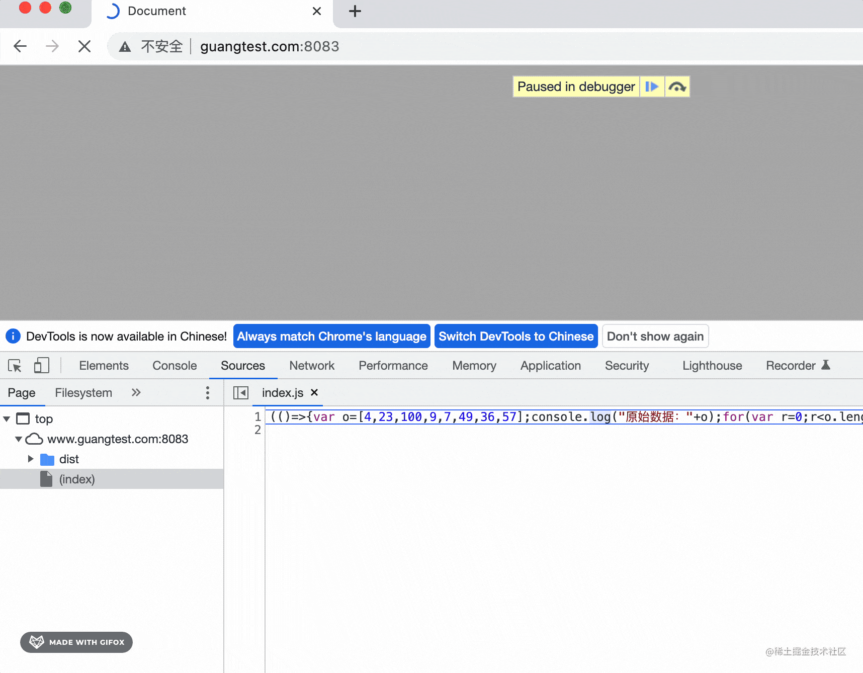The image size is (863, 673).
Task: Collapse the www.guangtest.com:8083 domain node
Action: pos(19,439)
